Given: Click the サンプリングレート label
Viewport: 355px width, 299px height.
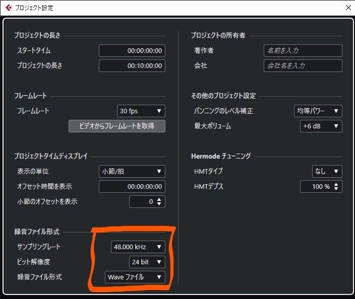Looking at the screenshot, I should (39, 247).
